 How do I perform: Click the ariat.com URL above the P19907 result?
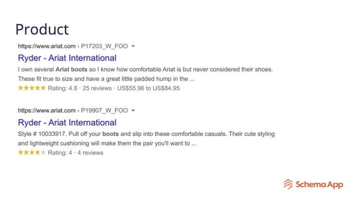pyautogui.click(x=47, y=110)
